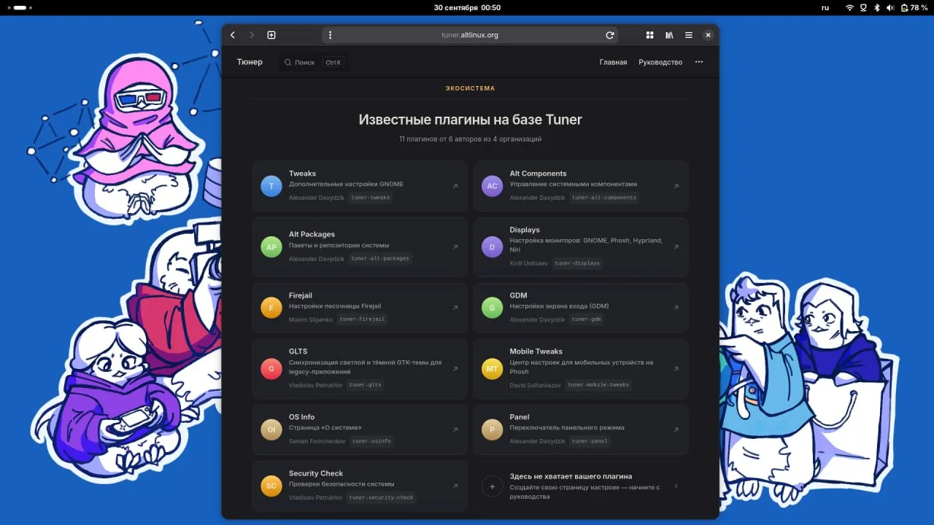Open the system status menu at battery
The image size is (934, 525).
[914, 7]
